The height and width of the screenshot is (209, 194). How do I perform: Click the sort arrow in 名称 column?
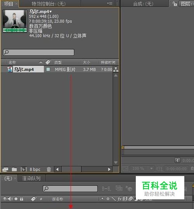pyautogui.click(x=41, y=62)
